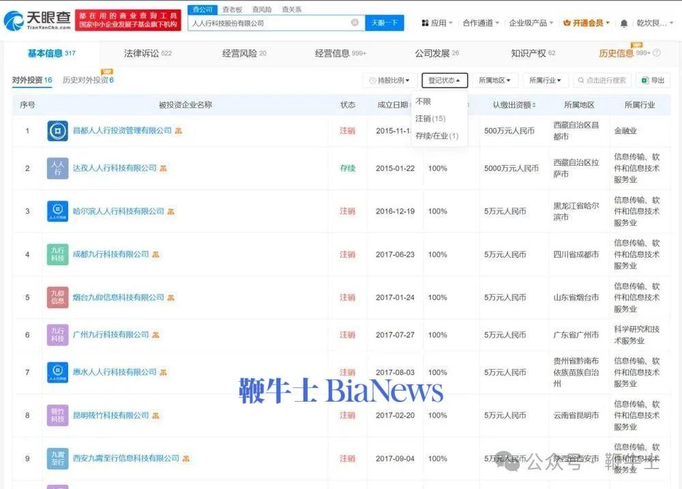Image resolution: width=682 pixels, height=489 pixels.
Task: Click 九行科技 logo in 成都 row
Action: click(57, 254)
